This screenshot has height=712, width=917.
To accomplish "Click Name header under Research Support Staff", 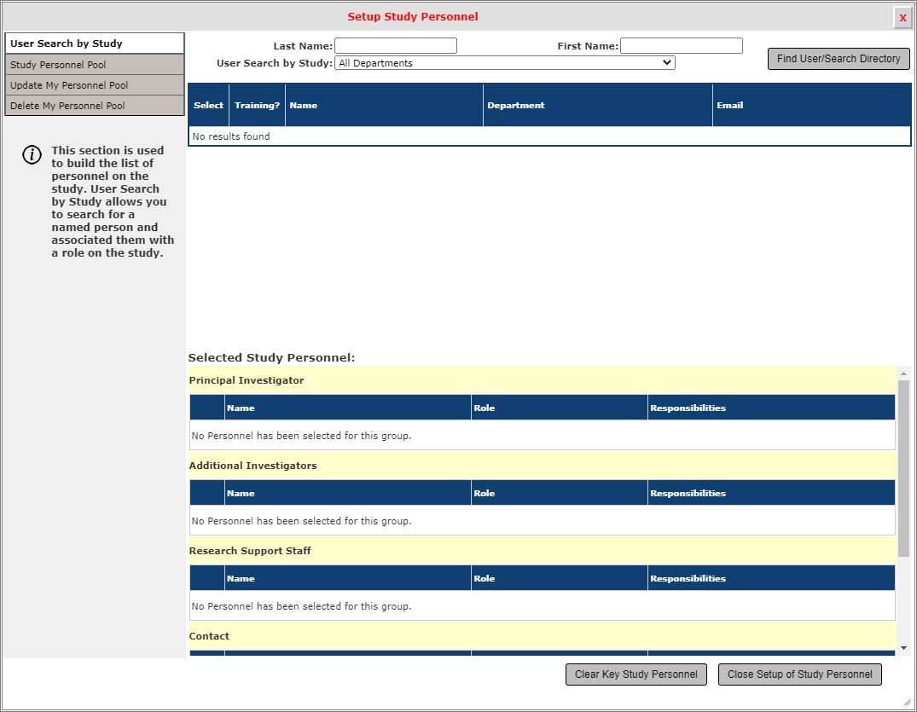I will (348, 578).
